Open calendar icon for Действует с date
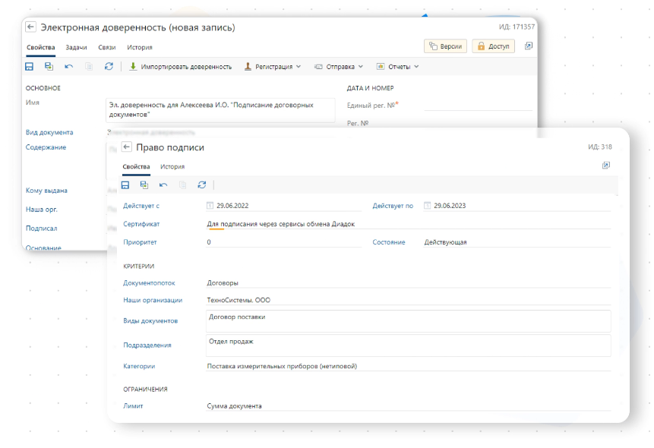Viewport: 654px width, 448px height. coord(210,206)
